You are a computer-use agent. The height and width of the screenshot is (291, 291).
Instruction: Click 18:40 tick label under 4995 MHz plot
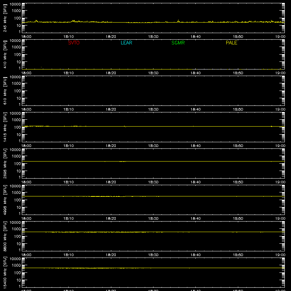click(x=196, y=219)
